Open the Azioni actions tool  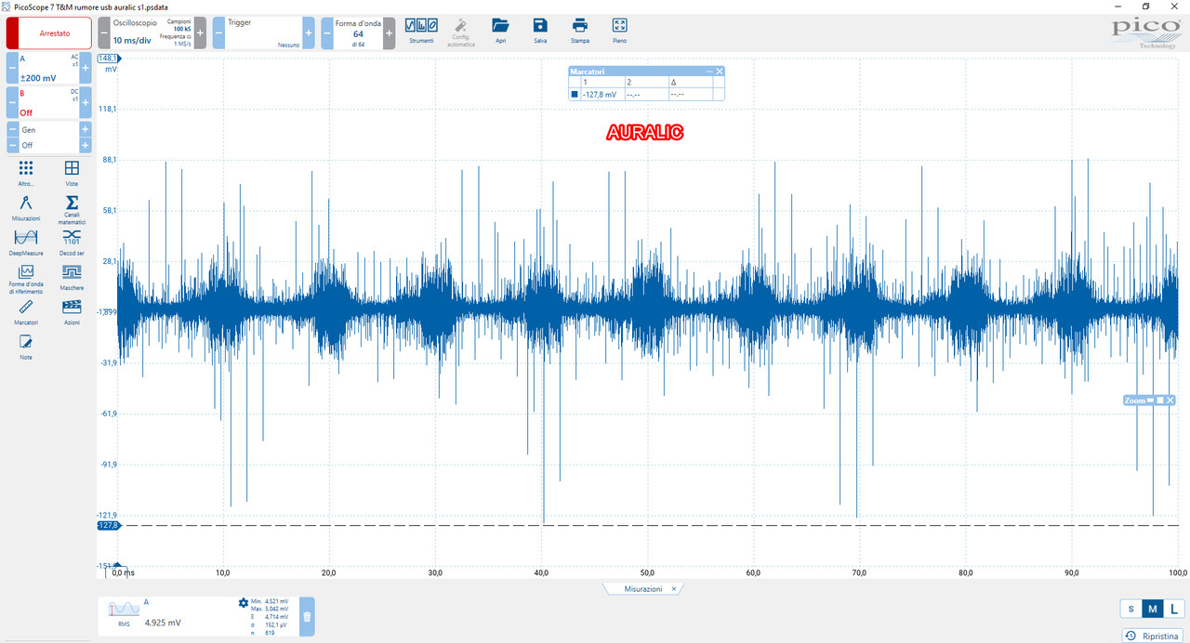point(72,311)
